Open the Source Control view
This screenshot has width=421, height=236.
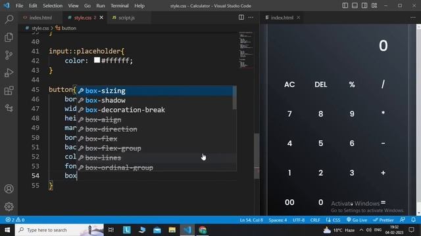(x=9, y=55)
